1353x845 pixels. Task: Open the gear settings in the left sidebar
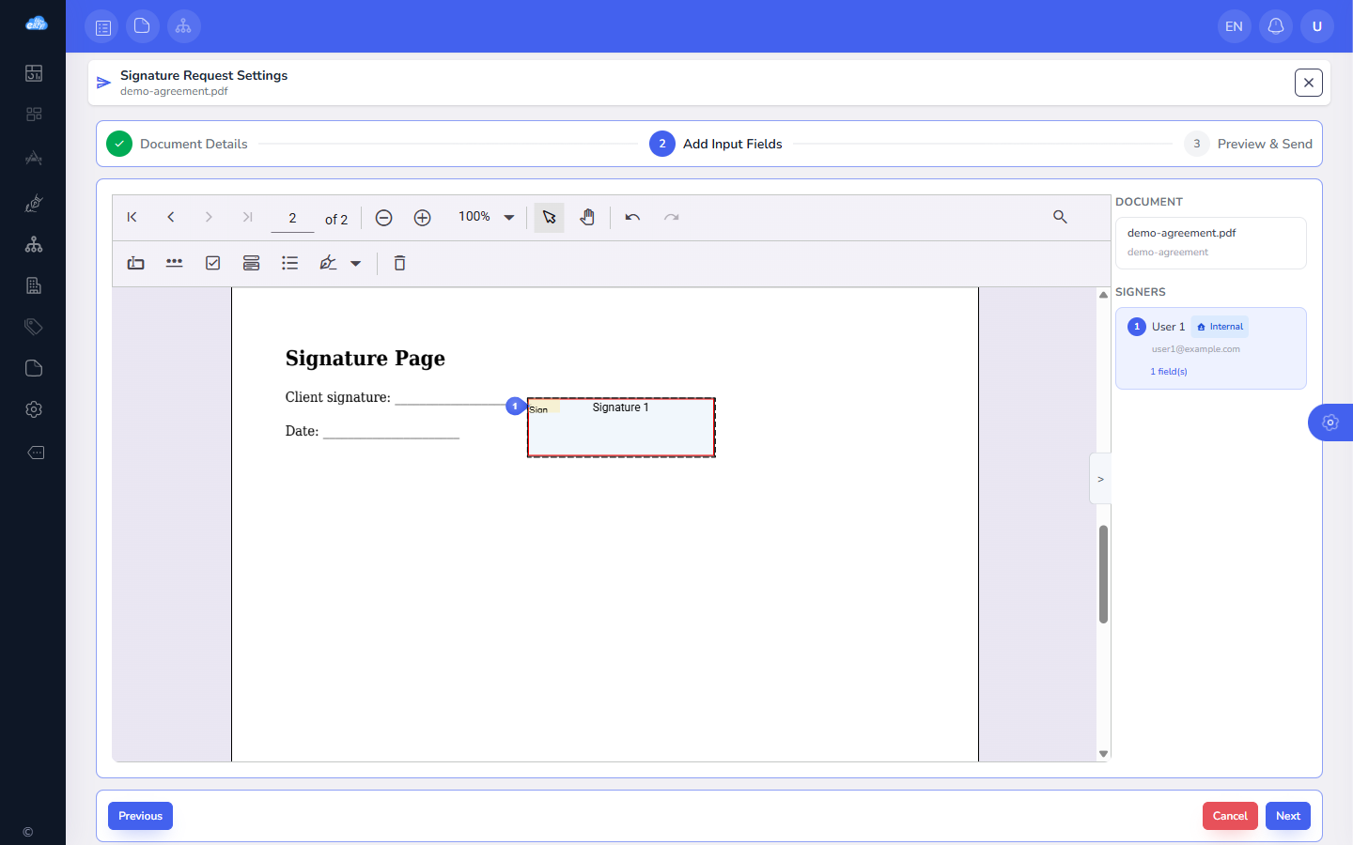34,409
